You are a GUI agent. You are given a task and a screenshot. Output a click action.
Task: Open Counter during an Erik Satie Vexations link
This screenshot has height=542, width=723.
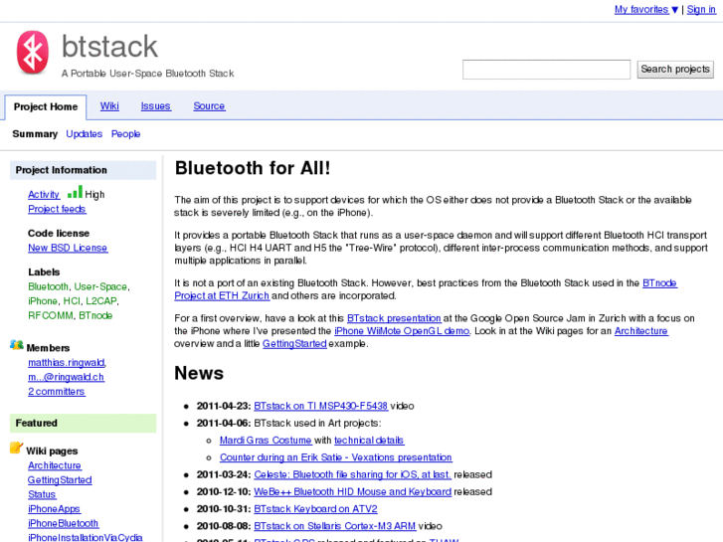336,457
